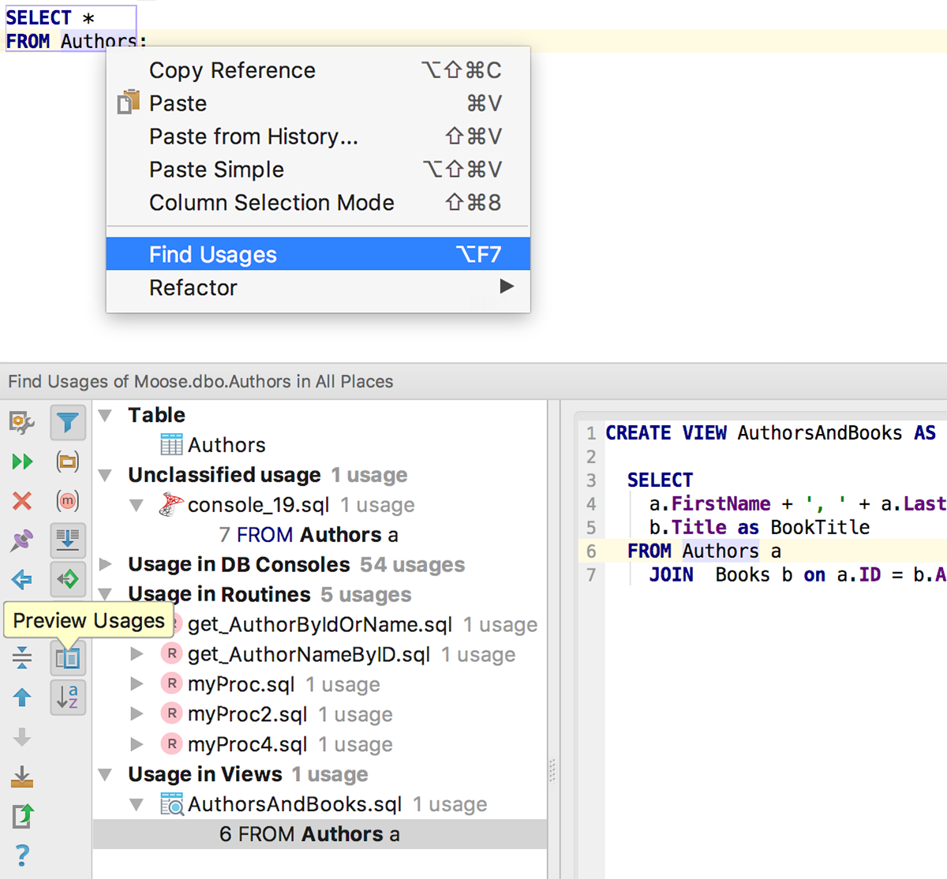Image resolution: width=947 pixels, height=879 pixels.
Task: Click Find Usages panel title text
Action: 200,382
